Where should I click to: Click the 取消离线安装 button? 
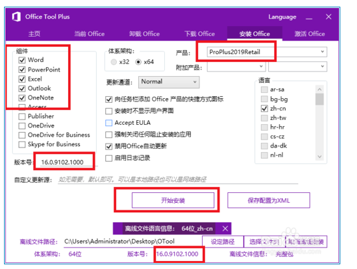pos(306,242)
